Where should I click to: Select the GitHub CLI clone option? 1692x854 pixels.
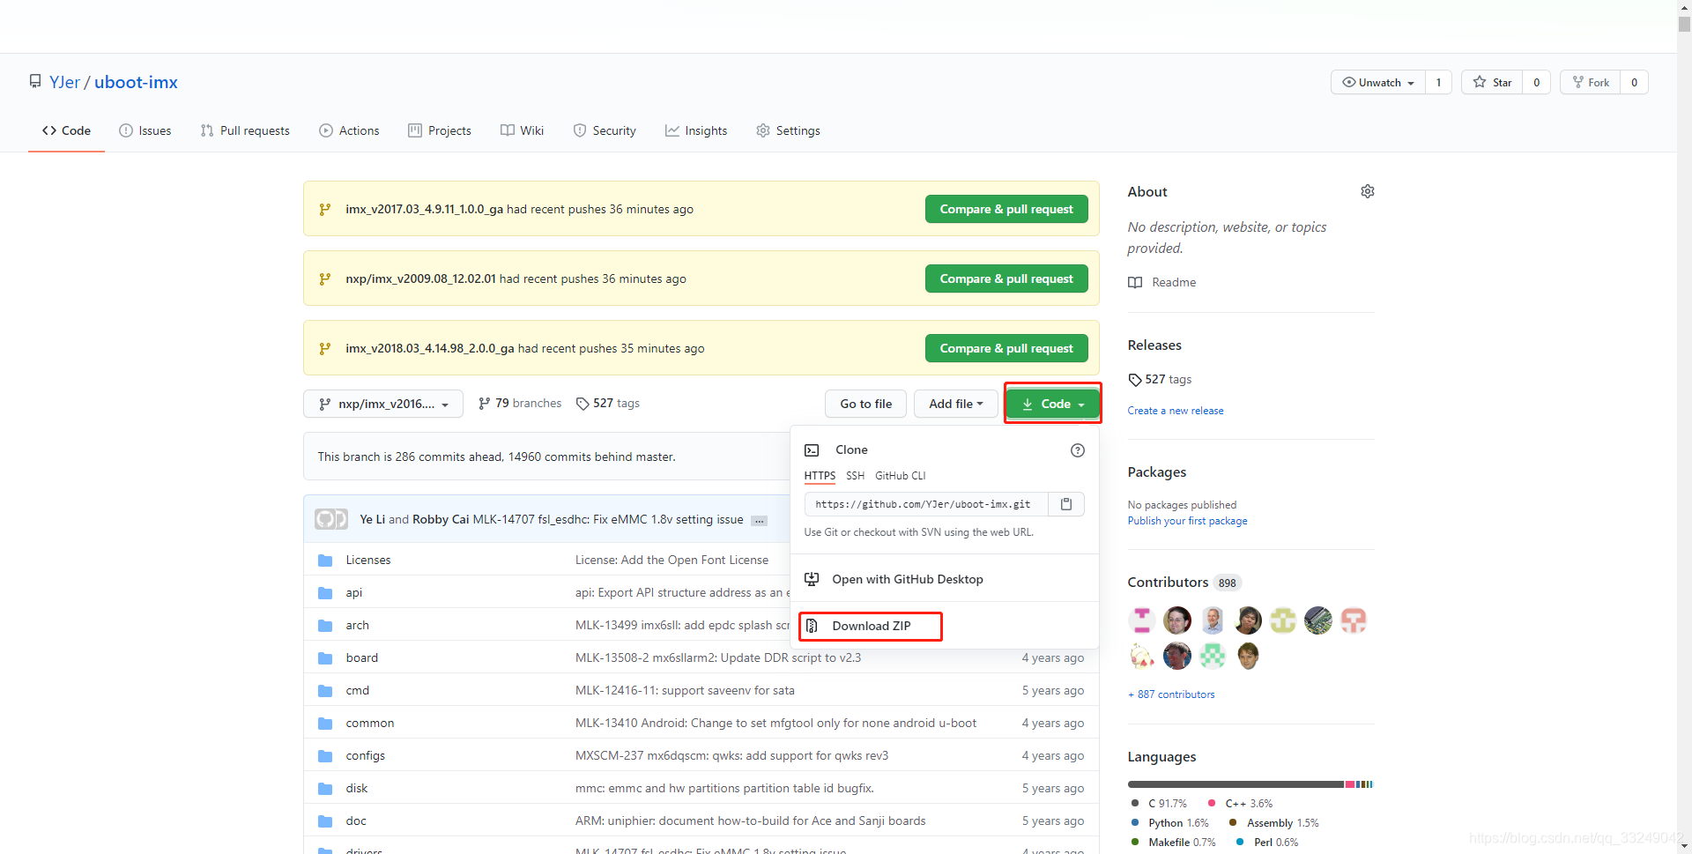click(x=900, y=476)
